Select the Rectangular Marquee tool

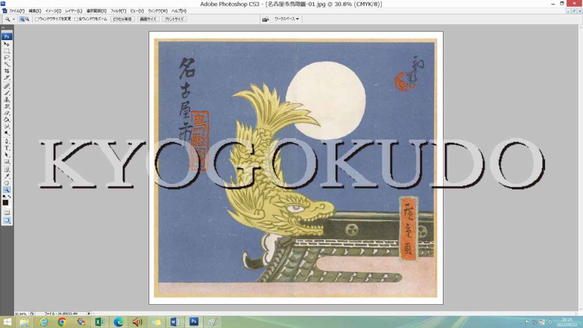pos(7,51)
